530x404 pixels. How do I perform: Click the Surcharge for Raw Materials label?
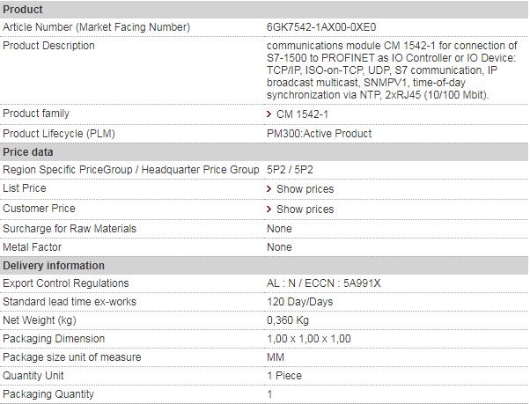[70, 229]
